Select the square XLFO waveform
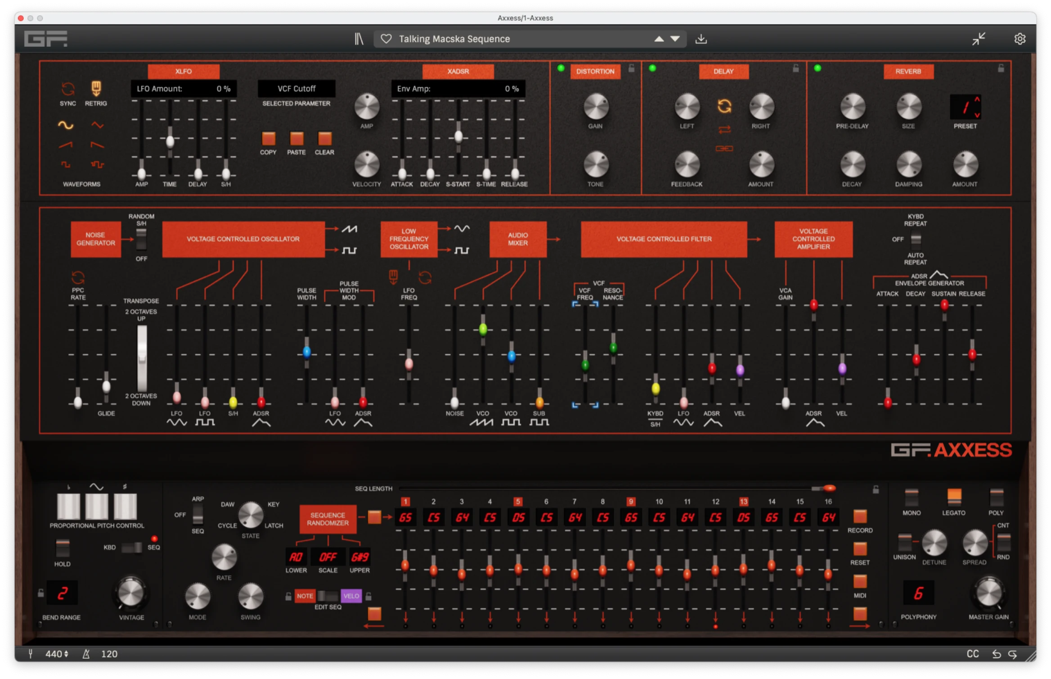Image resolution: width=1051 pixels, height=679 pixels. (x=66, y=164)
